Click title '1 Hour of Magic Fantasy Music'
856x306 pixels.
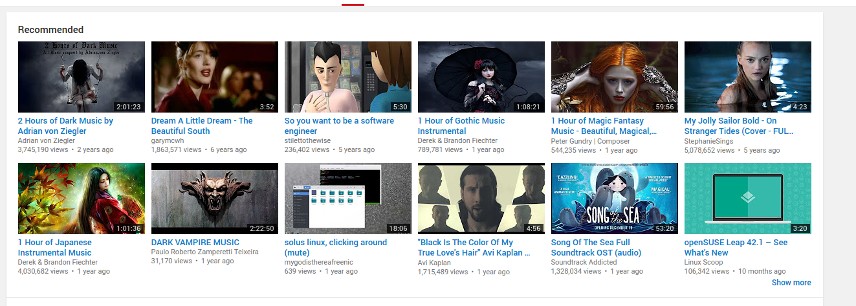click(604, 126)
